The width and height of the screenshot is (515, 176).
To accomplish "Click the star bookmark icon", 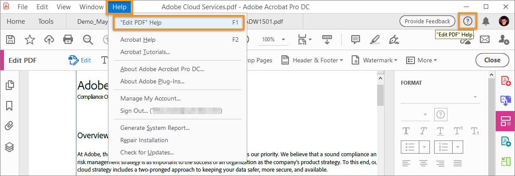I will [30, 40].
